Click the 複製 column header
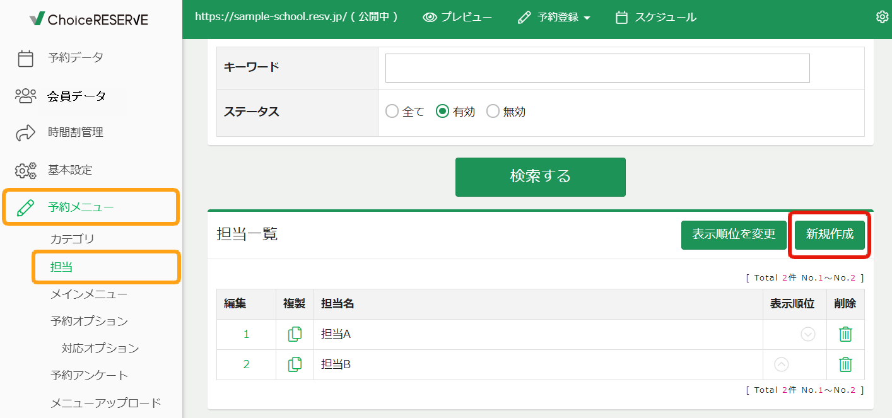The height and width of the screenshot is (418, 892). (x=295, y=304)
